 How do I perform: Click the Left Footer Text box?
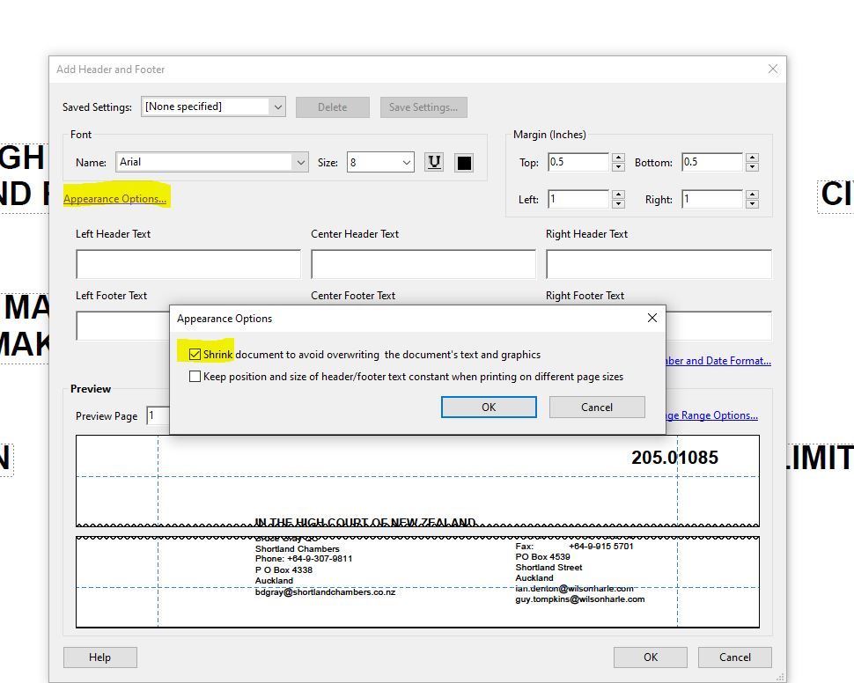pyautogui.click(x=122, y=325)
